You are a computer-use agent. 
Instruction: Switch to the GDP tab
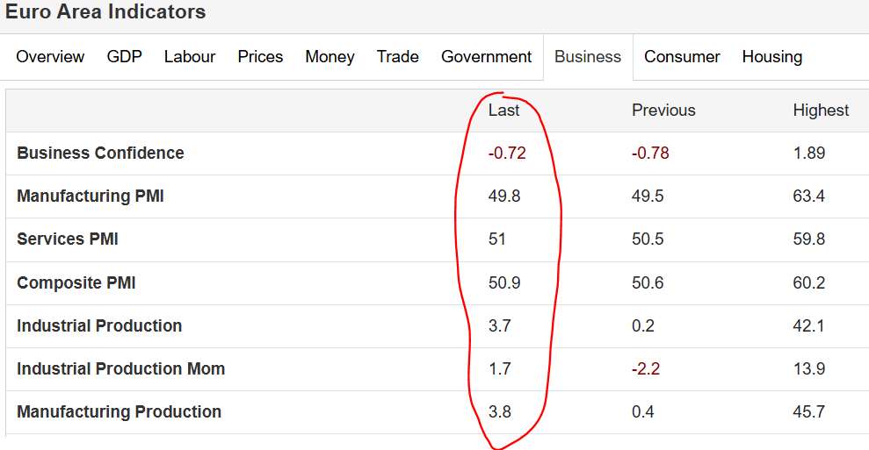coord(124,56)
